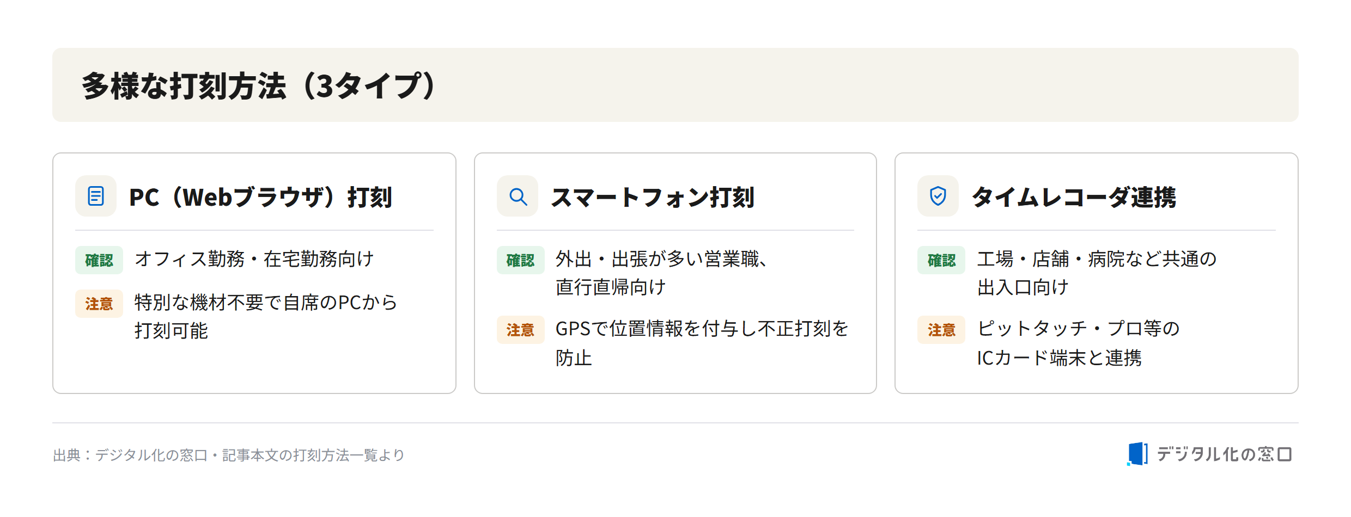
Task: Click the green 確認 badge in time recorder card
Action: pyautogui.click(x=941, y=260)
